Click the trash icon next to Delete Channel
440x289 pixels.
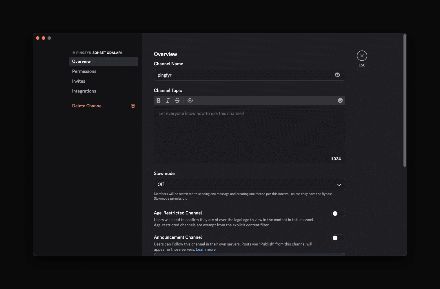pos(133,106)
